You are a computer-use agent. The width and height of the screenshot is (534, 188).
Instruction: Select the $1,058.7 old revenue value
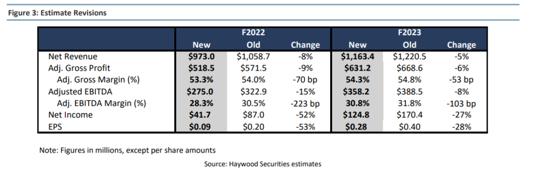pyautogui.click(x=253, y=56)
